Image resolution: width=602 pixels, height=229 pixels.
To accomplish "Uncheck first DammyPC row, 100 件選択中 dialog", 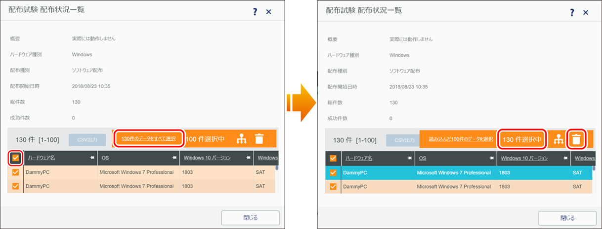I will tap(15, 172).
